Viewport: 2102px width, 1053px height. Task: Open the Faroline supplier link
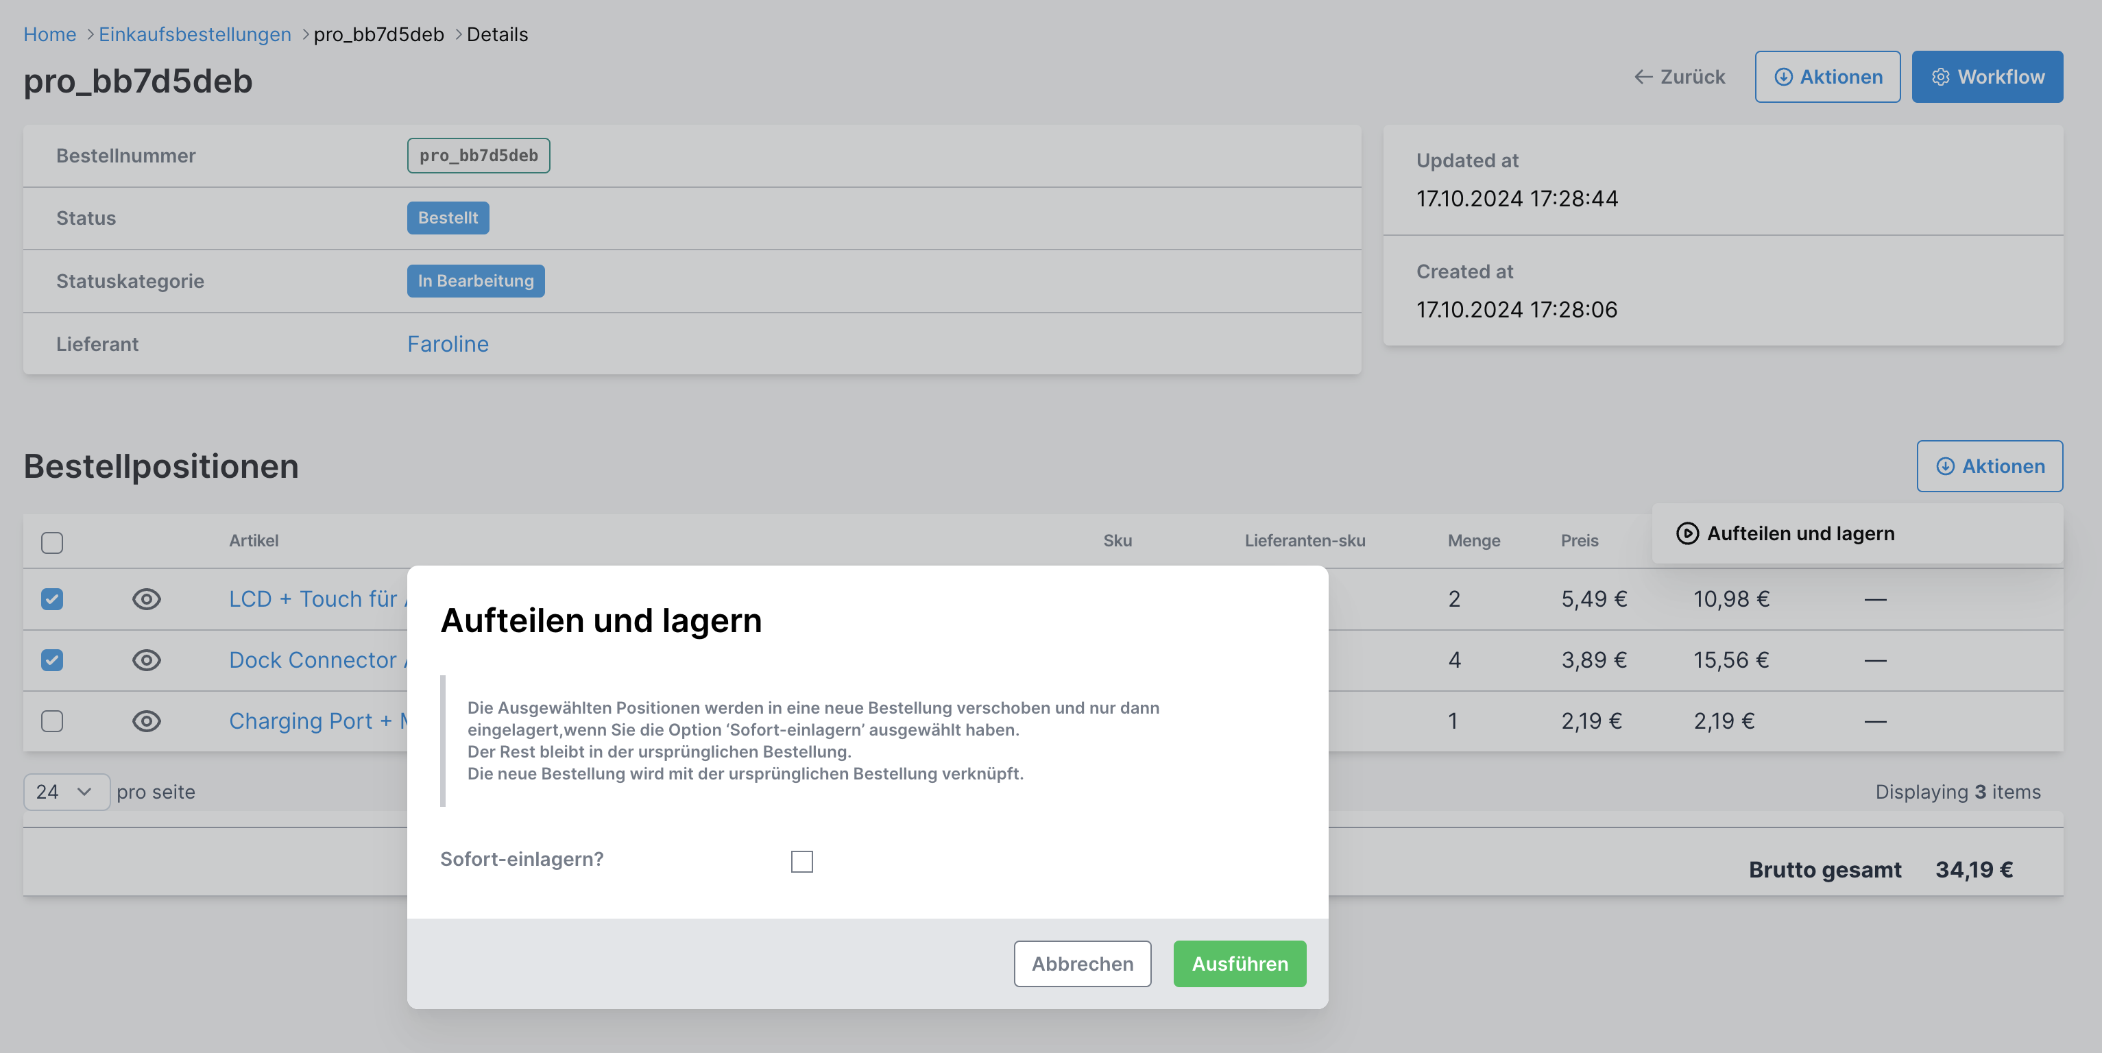[x=447, y=343]
